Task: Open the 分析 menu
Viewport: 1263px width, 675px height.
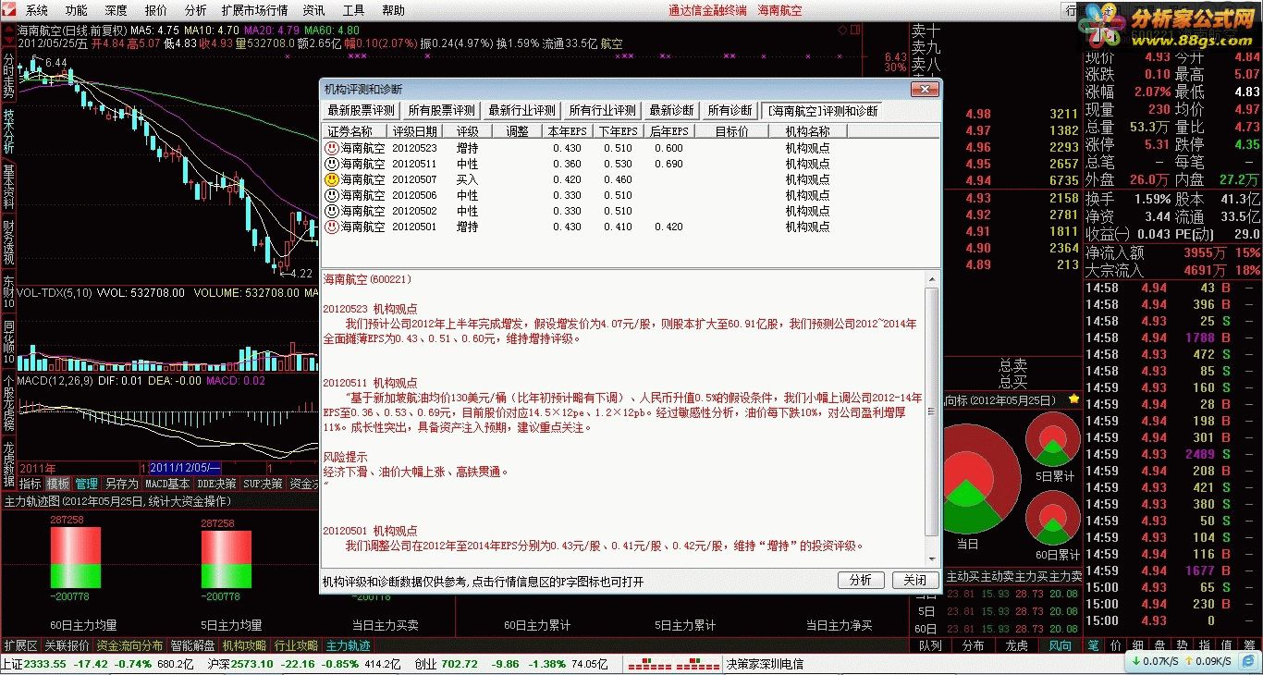Action: (x=195, y=11)
